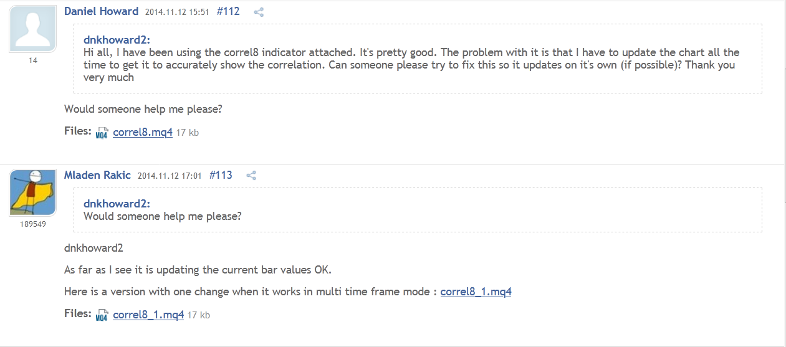The width and height of the screenshot is (786, 347).
Task: Click the 2014.11.12 15:51 timestamp
Action: click(x=177, y=12)
